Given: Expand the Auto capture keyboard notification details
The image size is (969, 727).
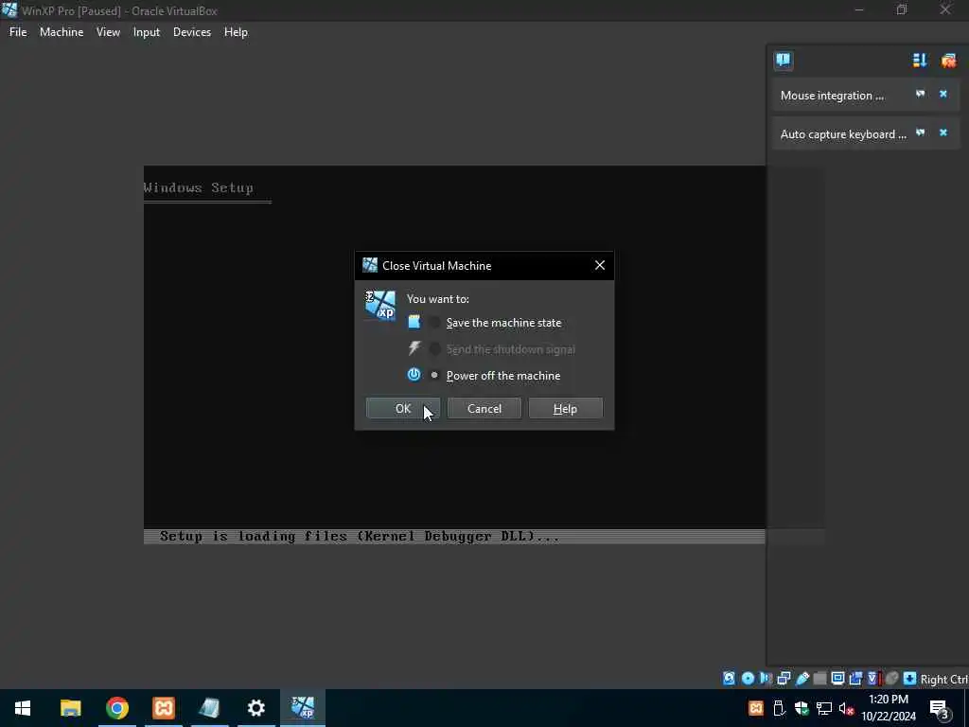Looking at the screenshot, I should tap(920, 133).
